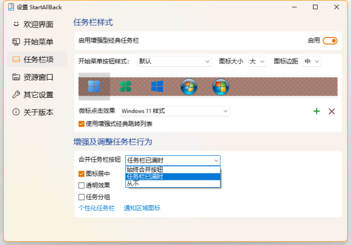
Task: Uncheck 使用增强式经典跳转列表 checkbox
Action: tap(82, 124)
